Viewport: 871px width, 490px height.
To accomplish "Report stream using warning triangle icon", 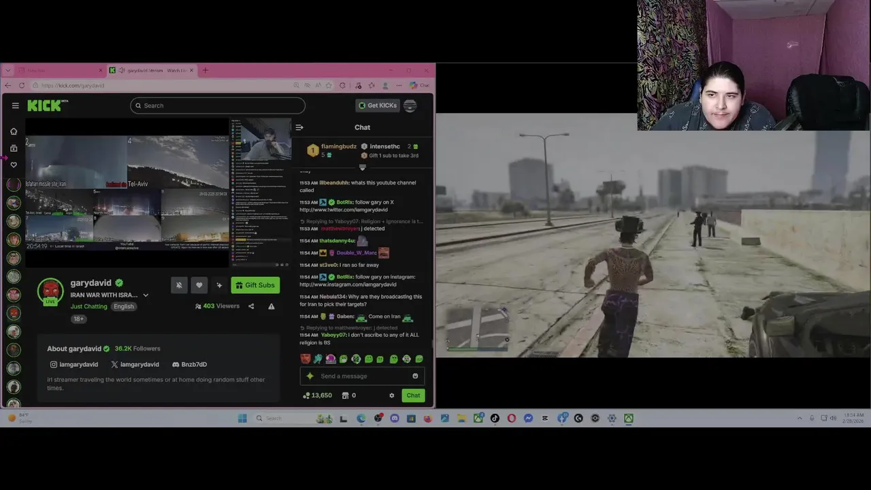I will (272, 306).
